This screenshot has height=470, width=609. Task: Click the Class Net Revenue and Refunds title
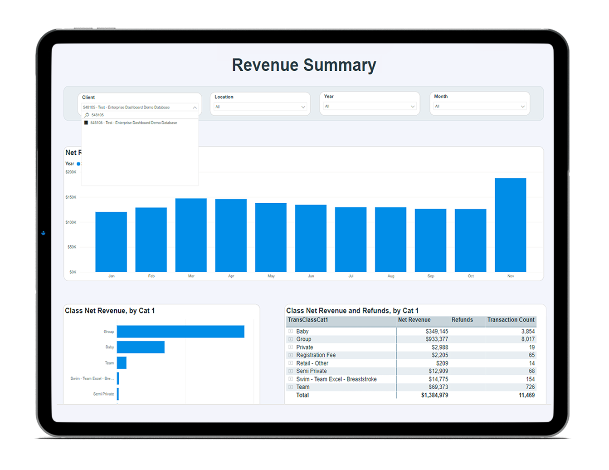(x=352, y=311)
